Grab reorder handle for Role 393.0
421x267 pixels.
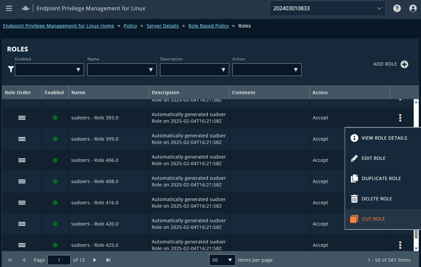click(x=22, y=118)
